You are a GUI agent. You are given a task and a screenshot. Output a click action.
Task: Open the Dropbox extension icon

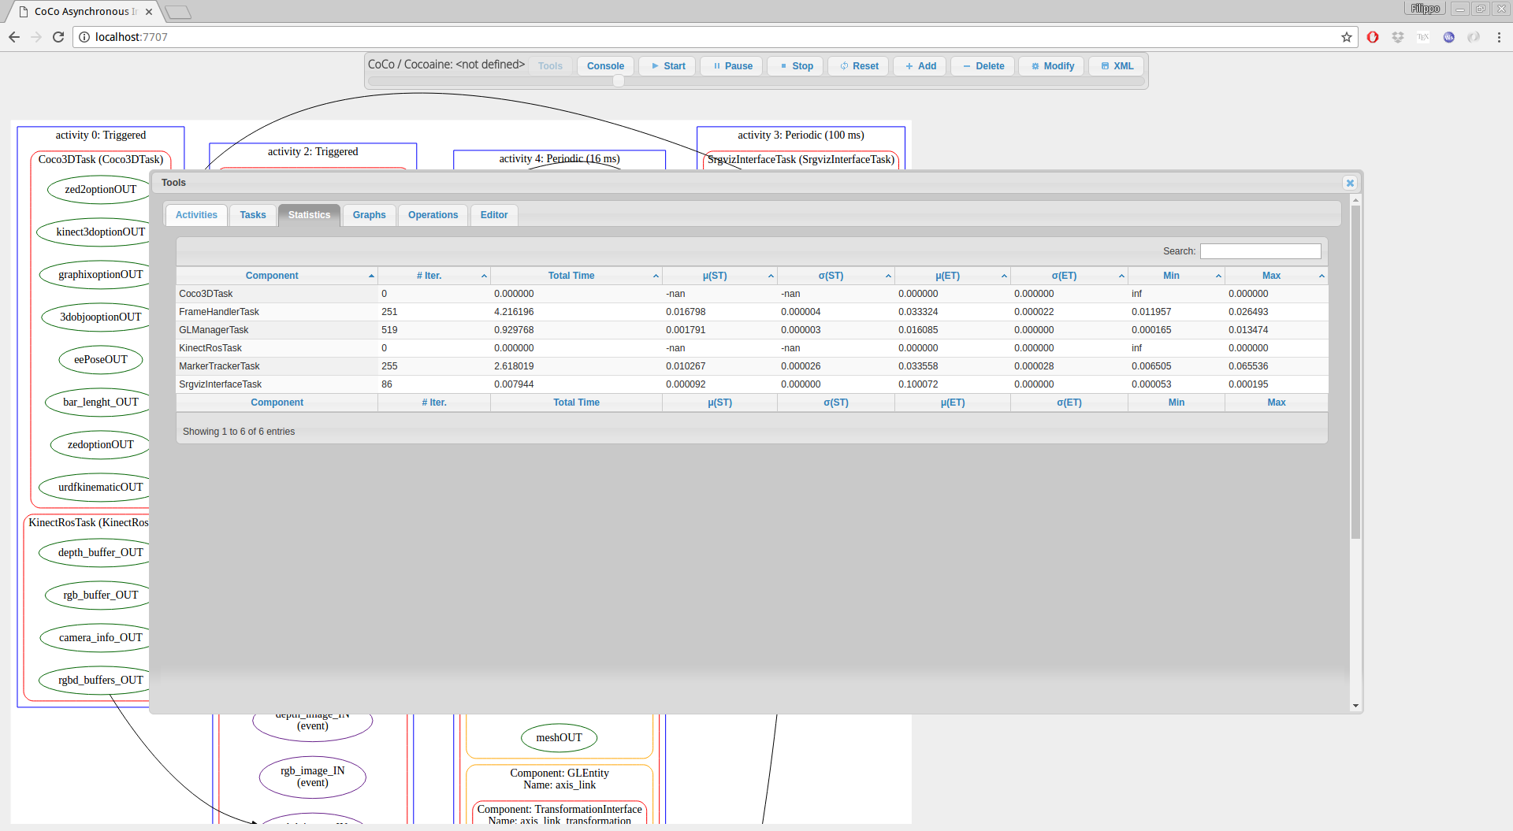point(1398,37)
